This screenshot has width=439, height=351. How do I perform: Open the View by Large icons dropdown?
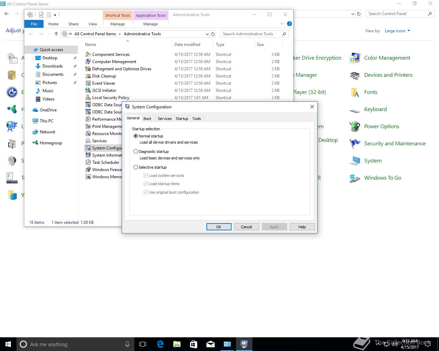pyautogui.click(x=397, y=31)
